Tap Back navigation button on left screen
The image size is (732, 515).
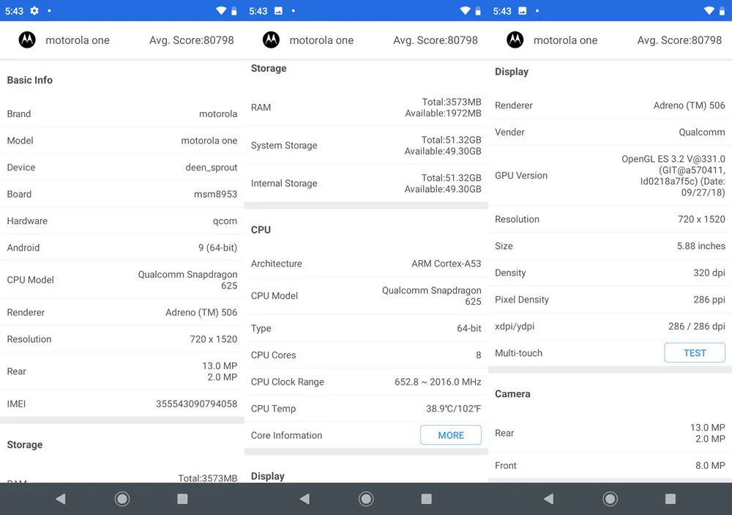coord(61,499)
